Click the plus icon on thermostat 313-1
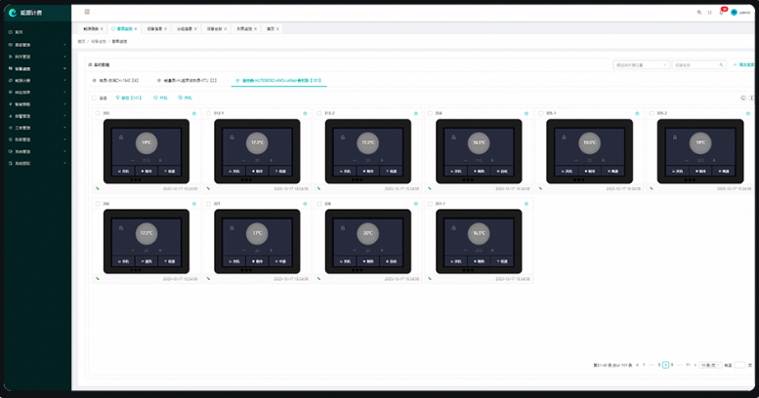 pos(270,160)
